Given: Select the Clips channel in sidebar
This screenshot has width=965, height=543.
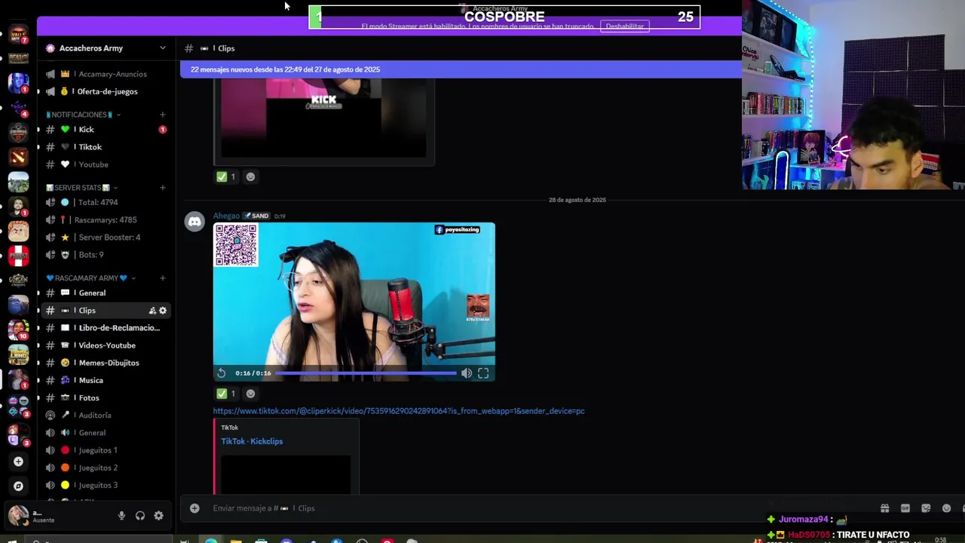Looking at the screenshot, I should 106,311.
